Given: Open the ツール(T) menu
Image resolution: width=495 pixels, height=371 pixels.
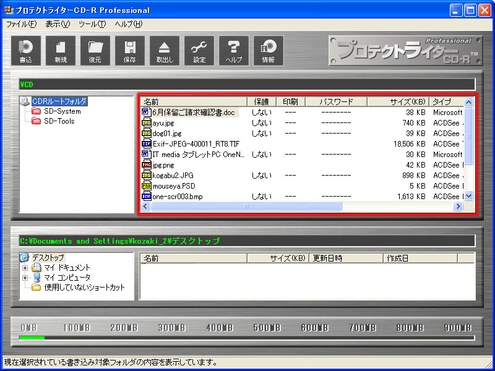Looking at the screenshot, I should [92, 24].
